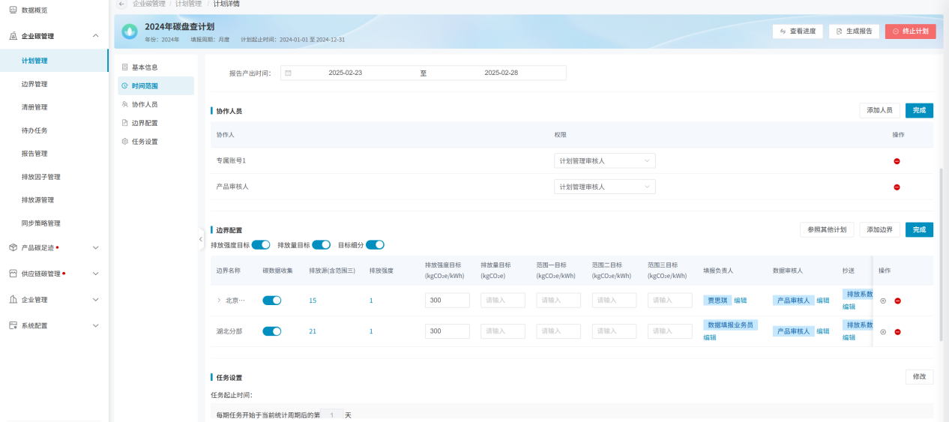Viewport: 949px width, 422px height.
Task: Click the calendar icon in 报告产出时间 field
Action: (x=288, y=73)
